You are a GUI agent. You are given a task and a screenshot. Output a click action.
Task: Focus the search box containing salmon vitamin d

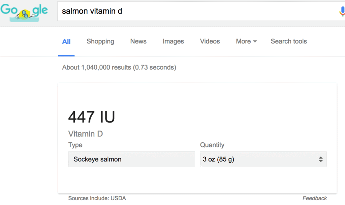195,11
